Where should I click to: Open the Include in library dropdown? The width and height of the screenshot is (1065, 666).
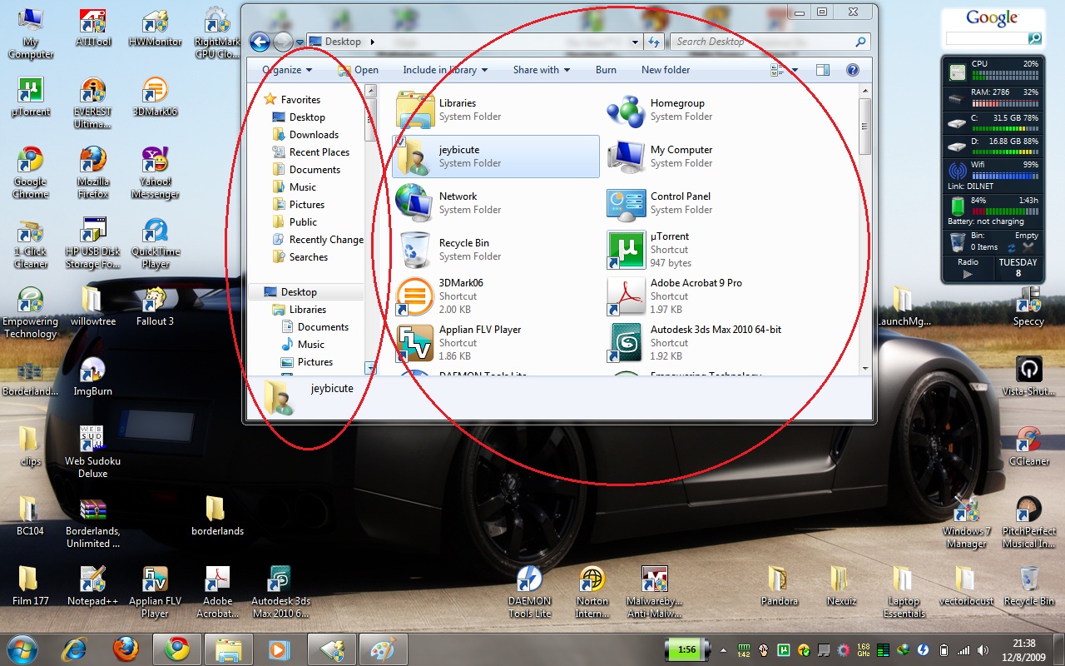pyautogui.click(x=445, y=70)
